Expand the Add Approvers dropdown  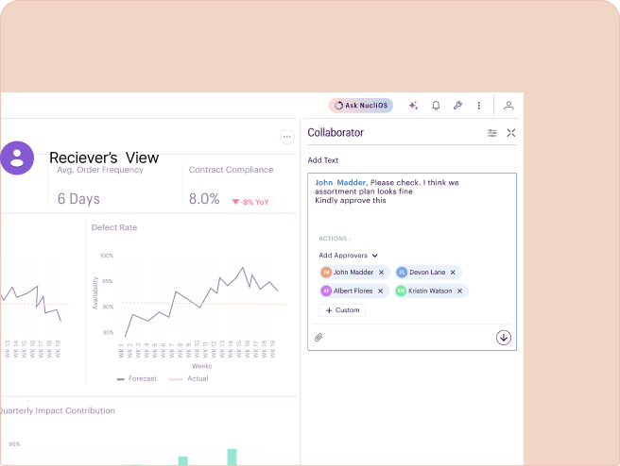348,256
